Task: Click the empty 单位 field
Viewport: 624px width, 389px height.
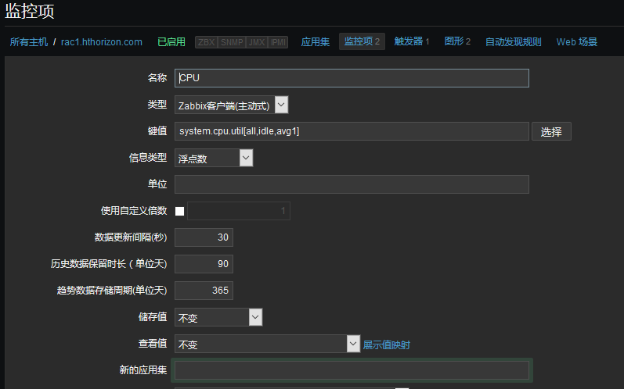Action: (x=352, y=184)
